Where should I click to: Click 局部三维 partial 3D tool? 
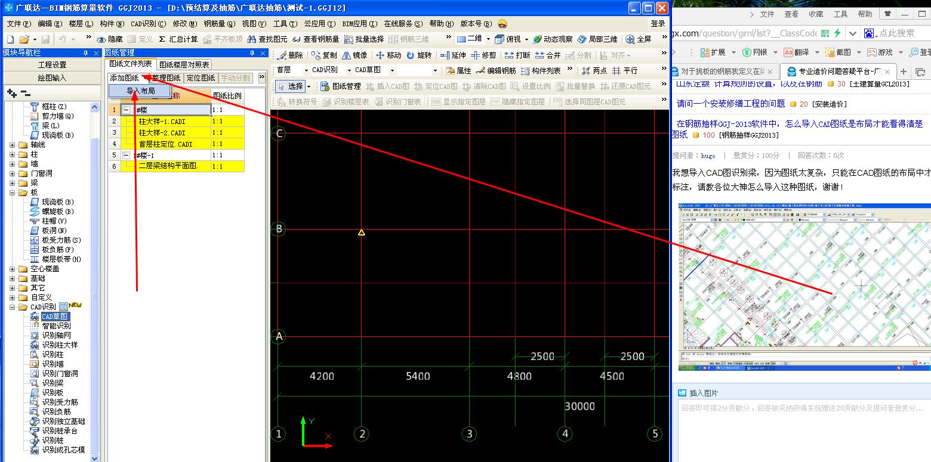click(597, 39)
